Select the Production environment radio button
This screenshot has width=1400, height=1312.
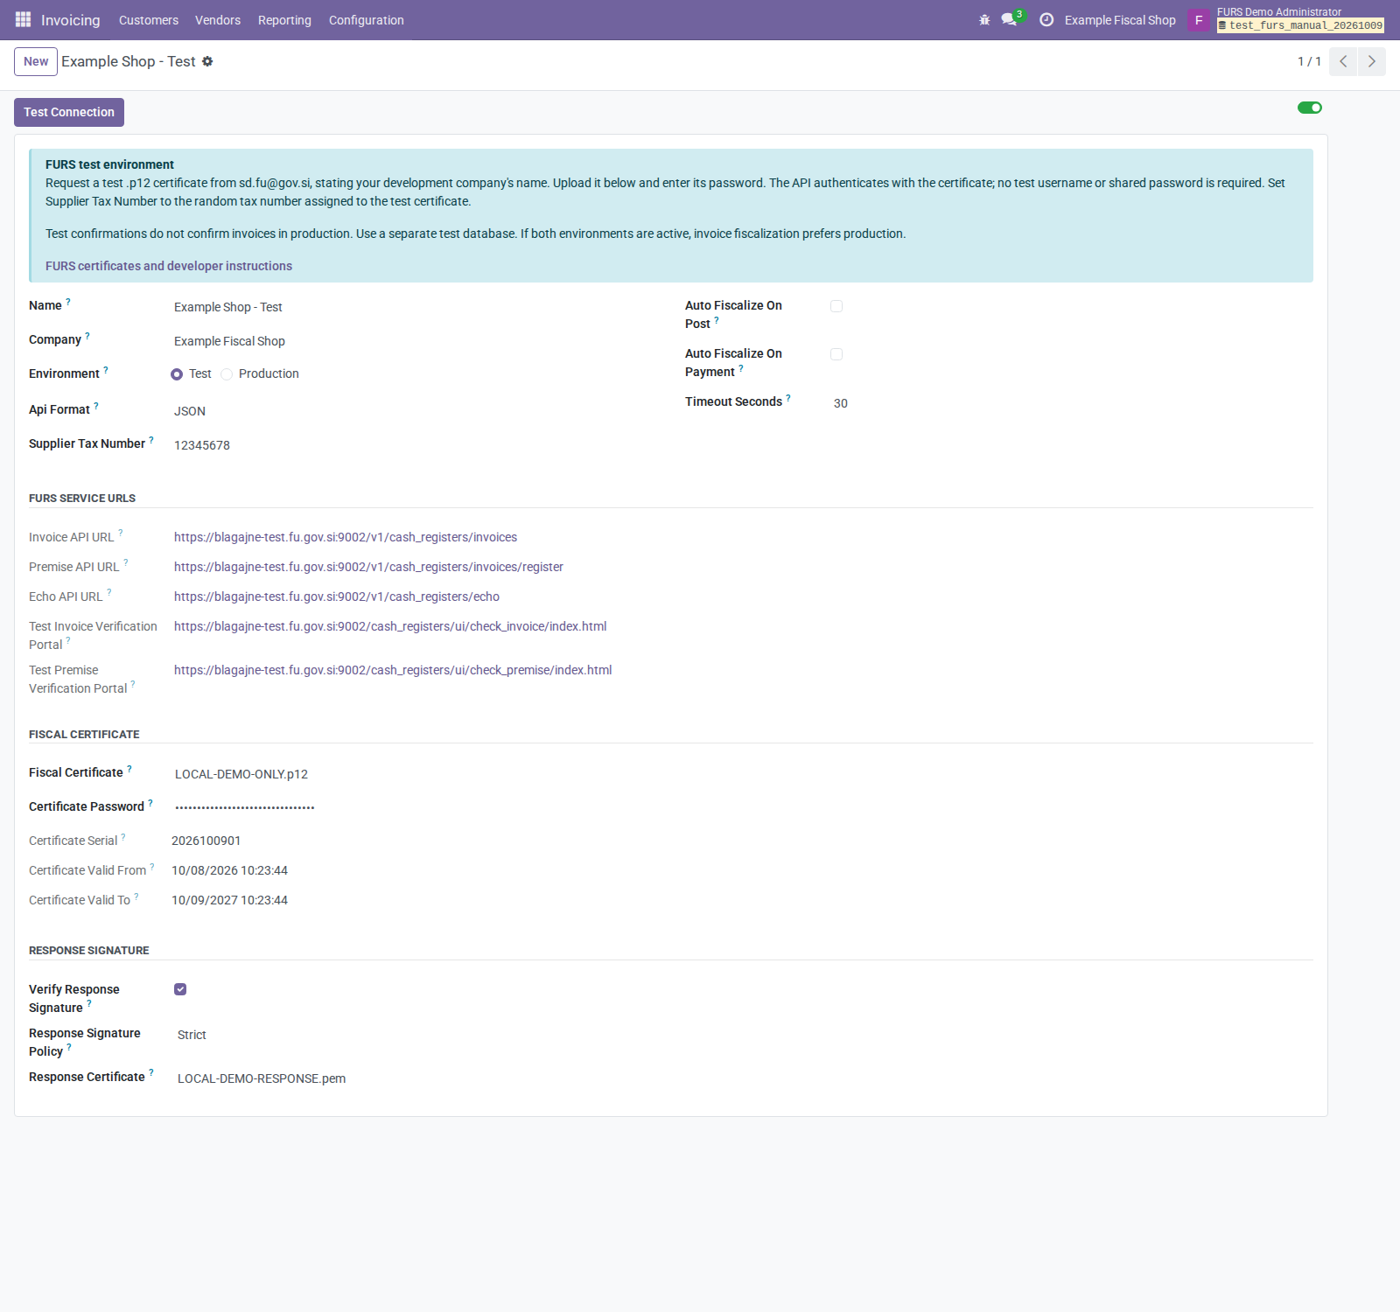coord(227,374)
